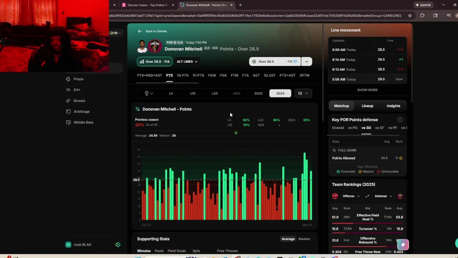Select the L10 game range filter
This screenshot has width=458, height=258.
[x=193, y=93]
